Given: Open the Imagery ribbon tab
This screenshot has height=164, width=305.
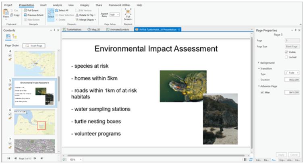Looking at the screenshot, I should pyautogui.click(x=85, y=5).
